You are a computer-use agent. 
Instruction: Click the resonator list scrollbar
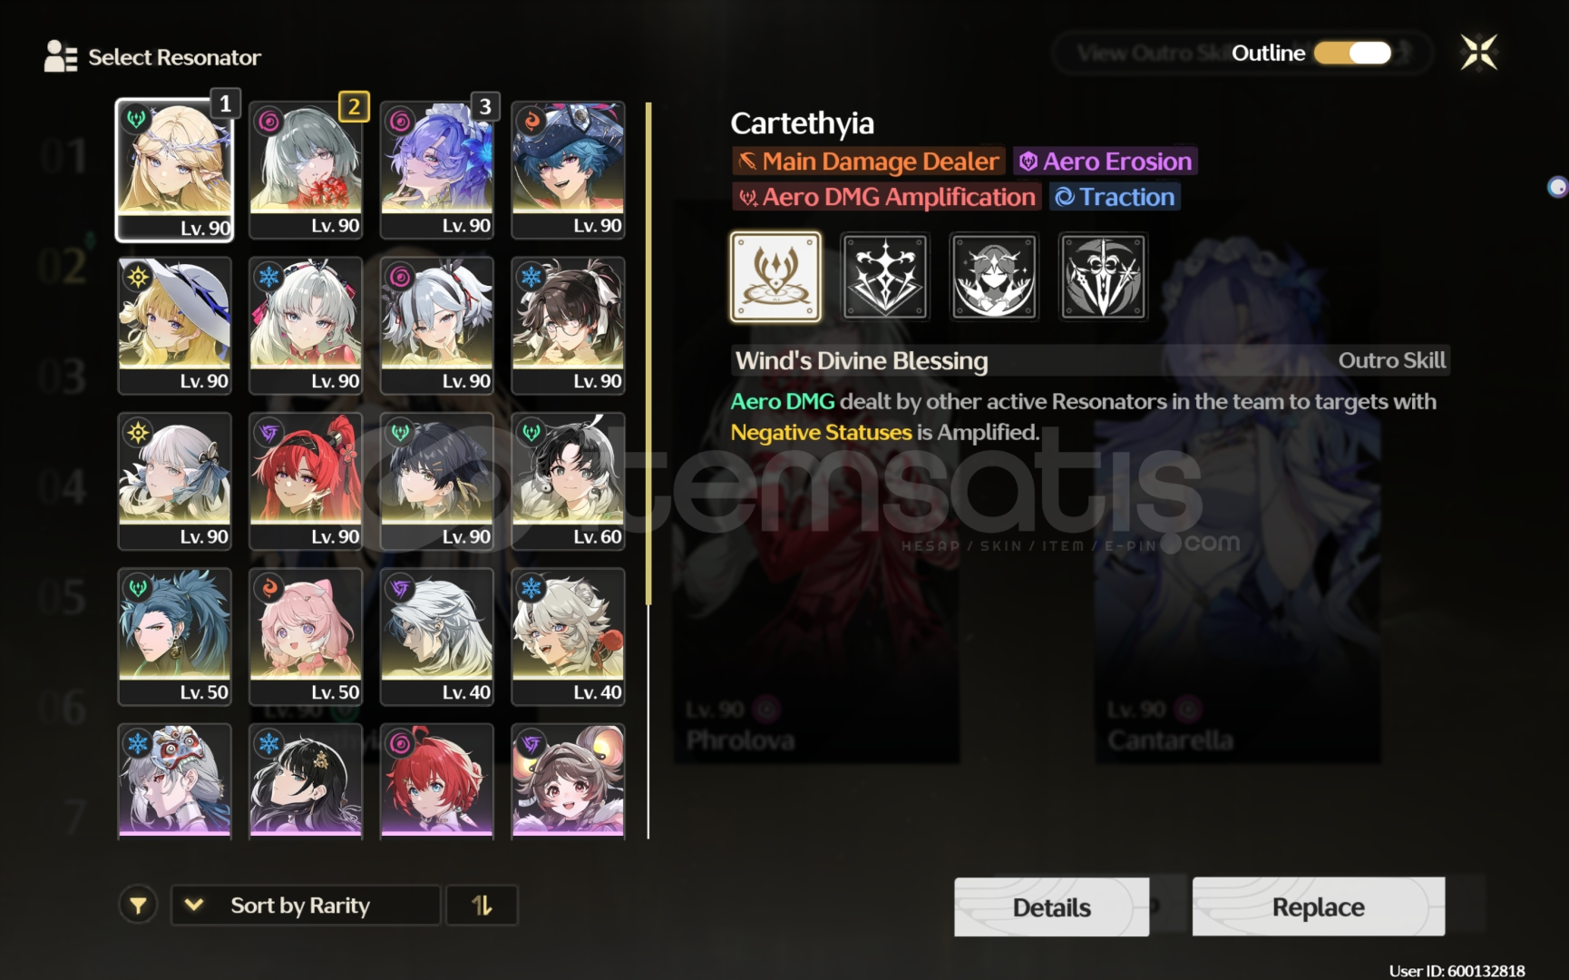pos(648,354)
